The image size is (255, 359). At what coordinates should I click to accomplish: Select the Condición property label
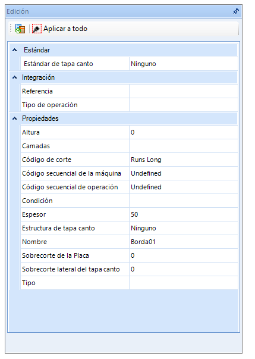[x=37, y=201]
